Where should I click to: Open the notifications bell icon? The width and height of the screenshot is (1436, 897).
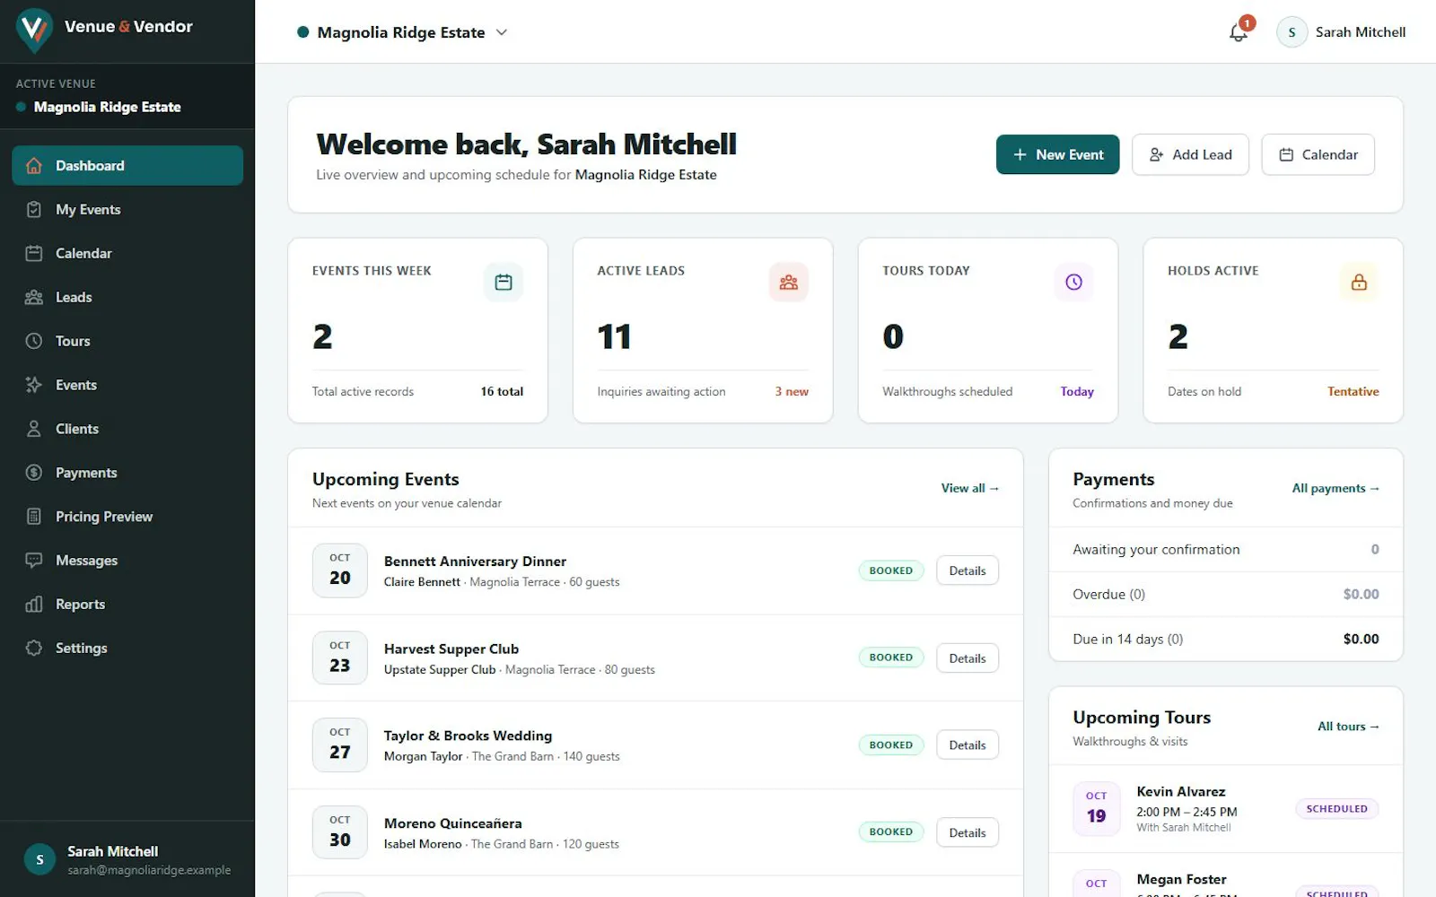1239,32
